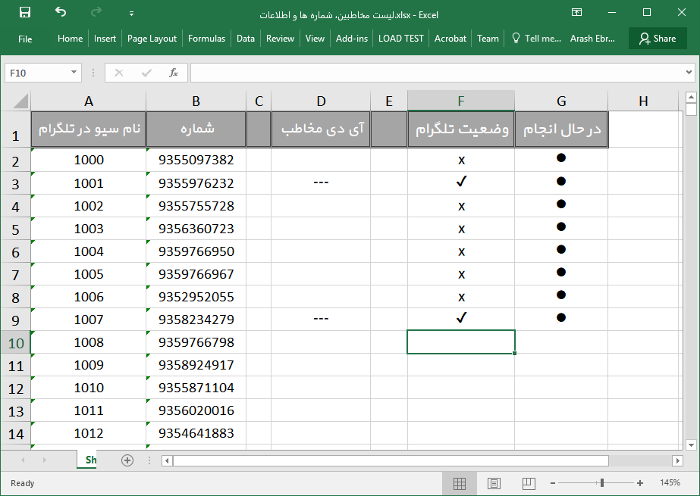Open Customize Quick Access Toolbar dropdown
Viewport: 700px width, 496px height.
(x=131, y=14)
